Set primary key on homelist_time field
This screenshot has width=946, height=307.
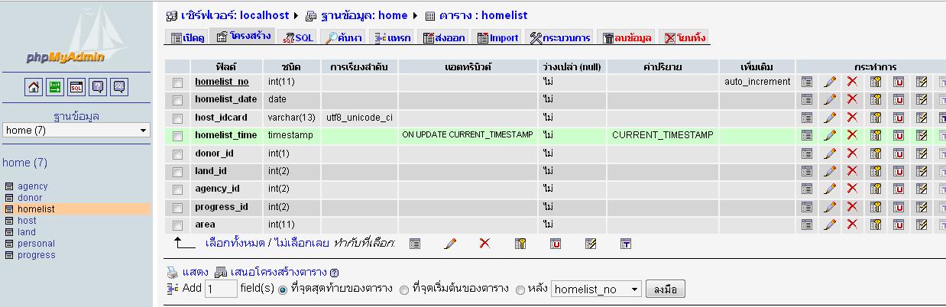[x=876, y=135]
